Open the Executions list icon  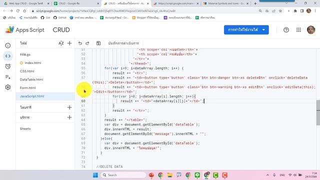coord(8,77)
